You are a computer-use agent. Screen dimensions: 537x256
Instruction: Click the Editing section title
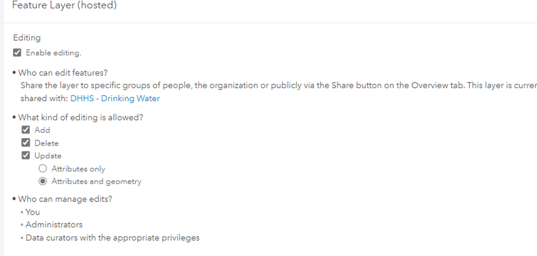pos(27,38)
